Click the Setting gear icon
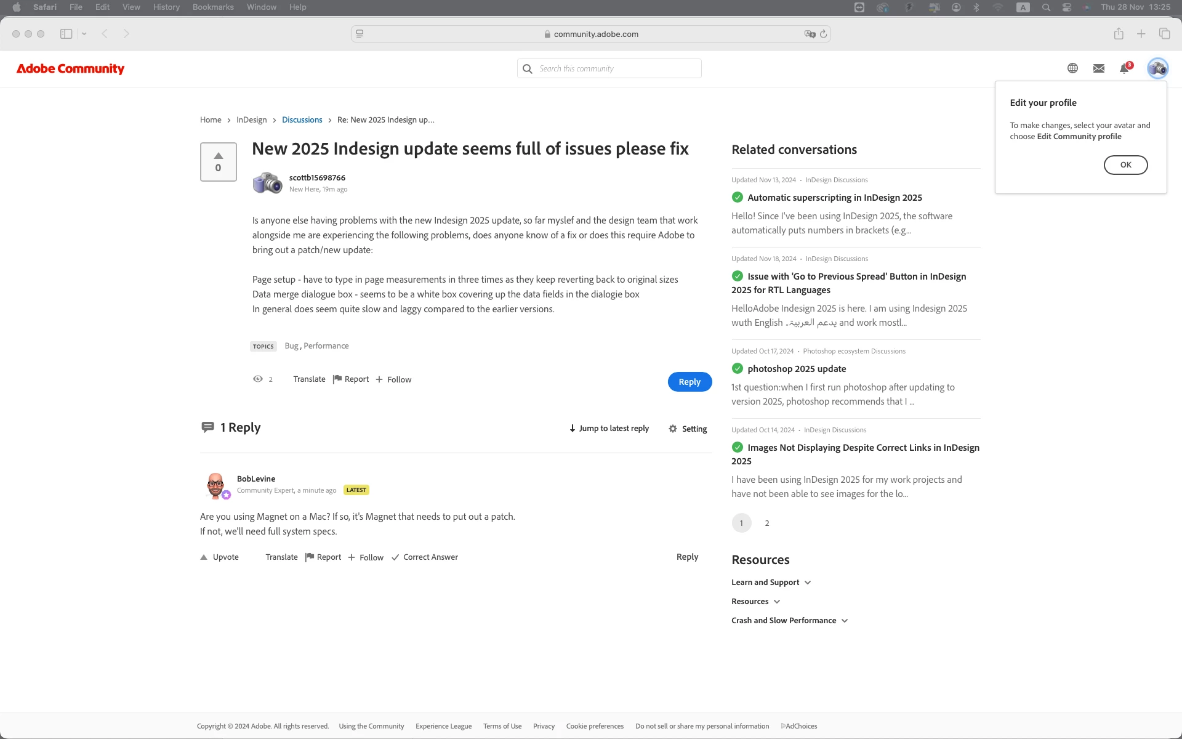 point(673,429)
